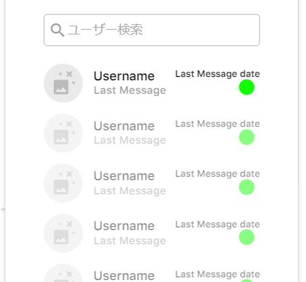Screen dimensions: 306x282
Task: Click first row's Last Message date label
Action: point(218,74)
